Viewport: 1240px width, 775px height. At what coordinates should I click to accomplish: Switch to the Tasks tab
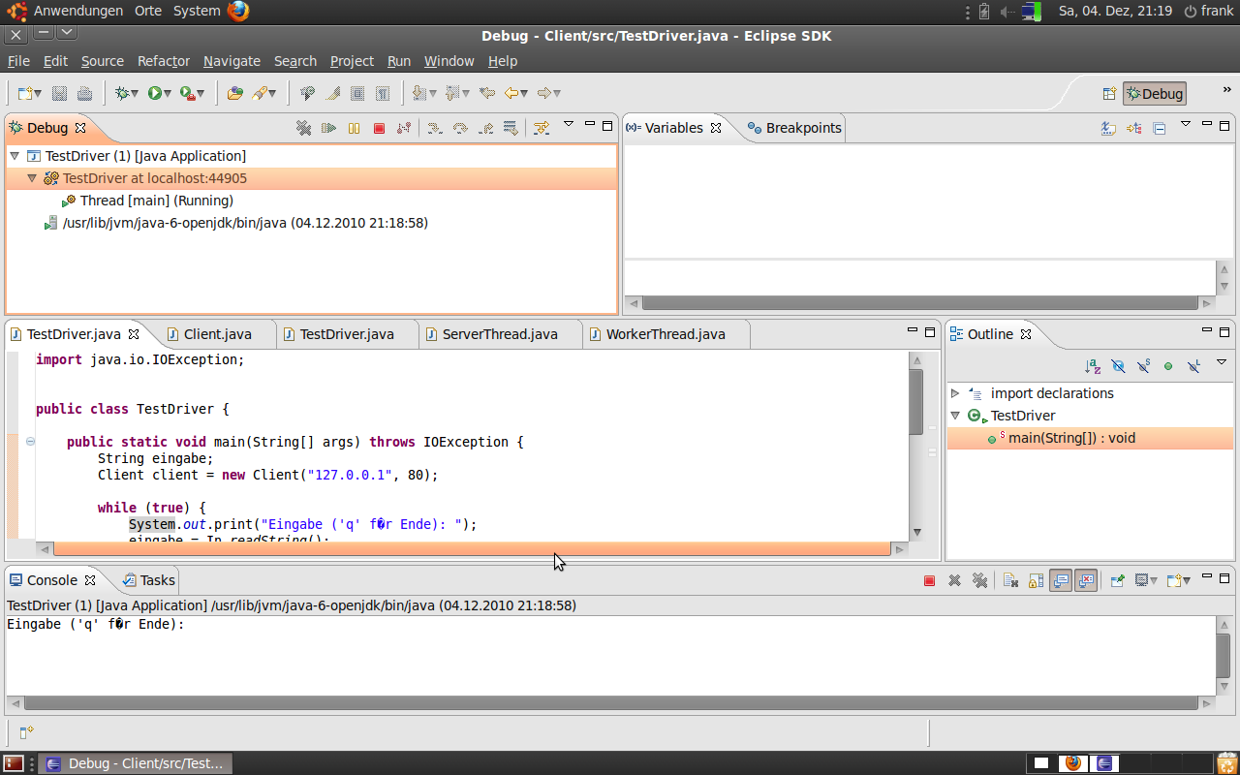click(x=149, y=580)
